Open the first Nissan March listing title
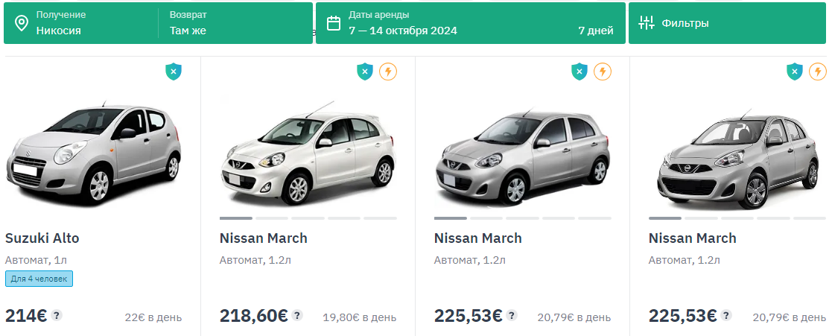Image resolution: width=832 pixels, height=336 pixels. tap(264, 238)
